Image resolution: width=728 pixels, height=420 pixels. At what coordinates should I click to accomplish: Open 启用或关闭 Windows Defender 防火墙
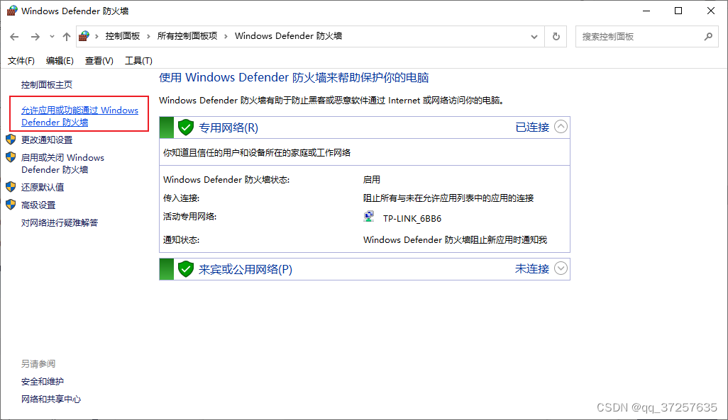pyautogui.click(x=62, y=164)
